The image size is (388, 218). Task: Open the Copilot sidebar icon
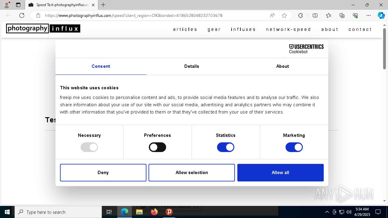point(381,15)
